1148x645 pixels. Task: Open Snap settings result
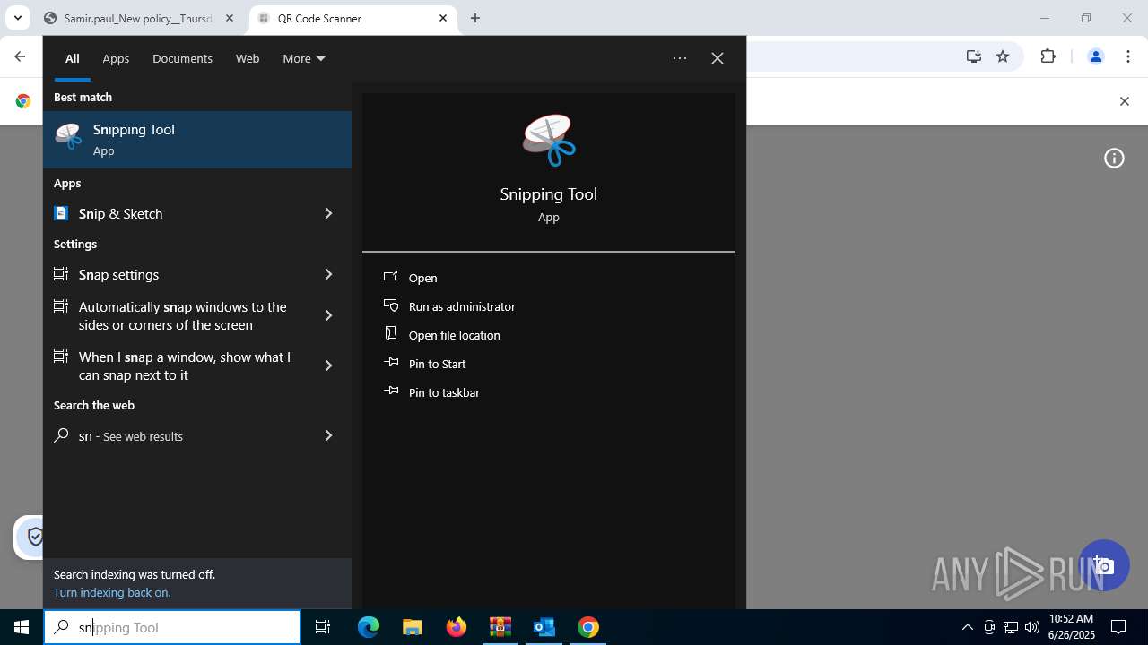(174, 274)
